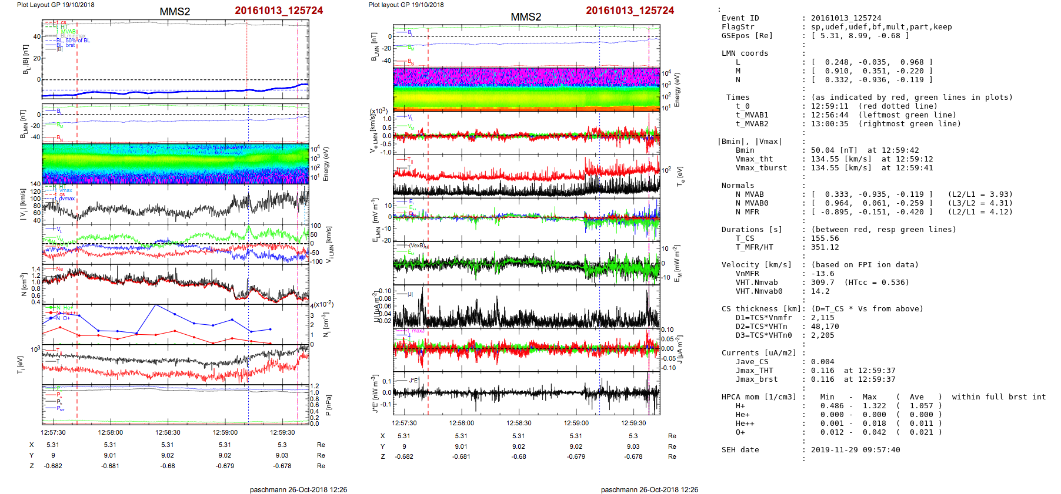Select the Jave_CS current value 0.004
This screenshot has height=494, width=1061.
(822, 362)
